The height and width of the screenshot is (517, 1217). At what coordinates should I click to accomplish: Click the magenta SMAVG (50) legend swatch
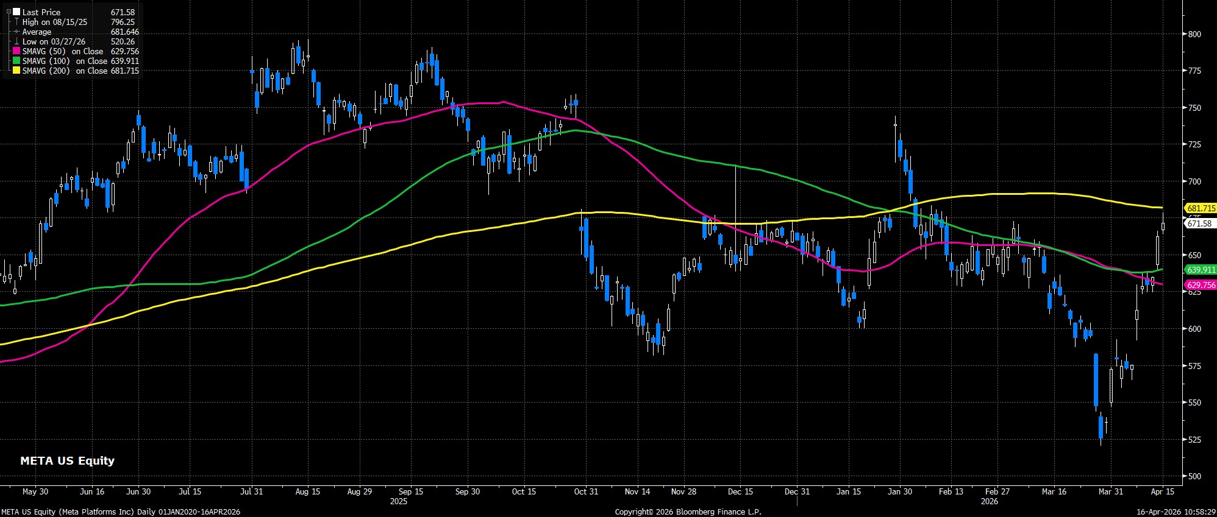16,51
